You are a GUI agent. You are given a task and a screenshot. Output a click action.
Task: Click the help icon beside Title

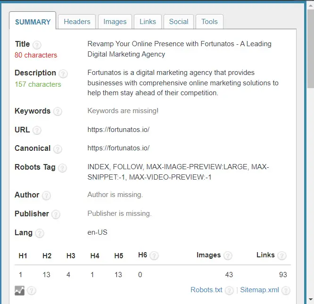(x=37, y=45)
